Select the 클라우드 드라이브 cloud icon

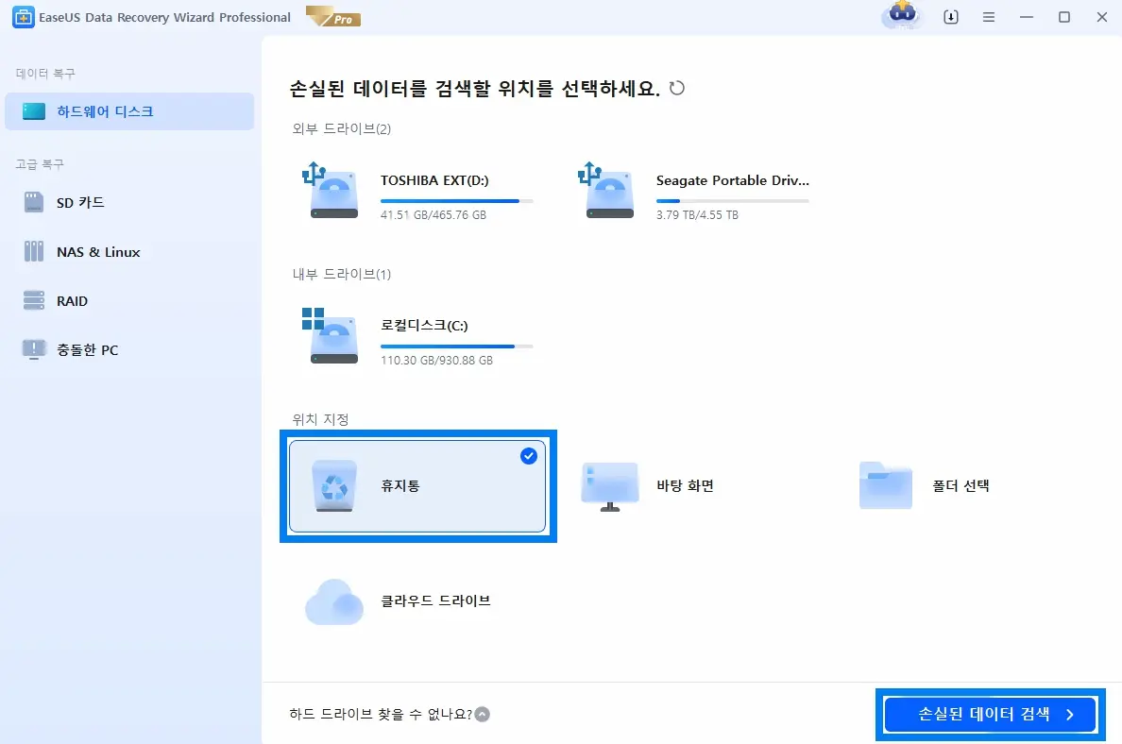click(332, 601)
